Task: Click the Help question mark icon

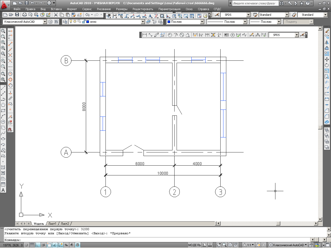Action: [308, 3]
